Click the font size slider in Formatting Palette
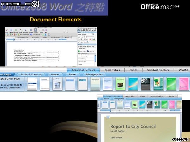Screen dimensions: 190x142 tap(90, 37)
